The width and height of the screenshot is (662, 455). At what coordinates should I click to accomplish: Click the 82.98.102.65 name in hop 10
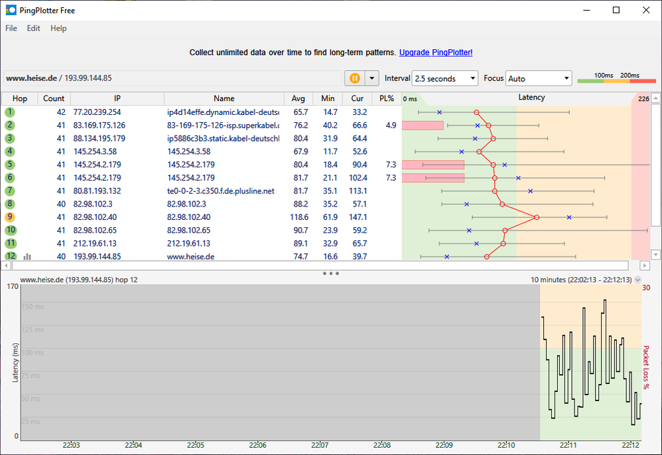pyautogui.click(x=189, y=230)
